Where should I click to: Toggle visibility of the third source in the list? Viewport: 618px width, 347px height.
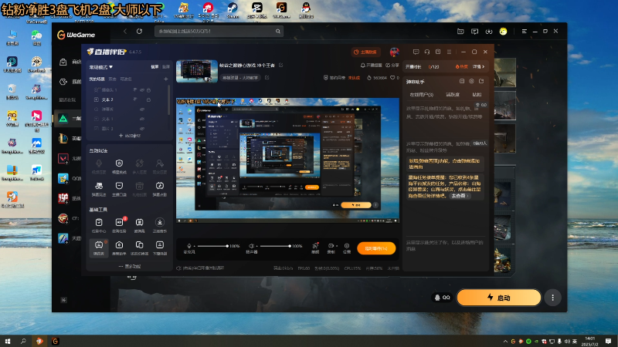pos(142,109)
